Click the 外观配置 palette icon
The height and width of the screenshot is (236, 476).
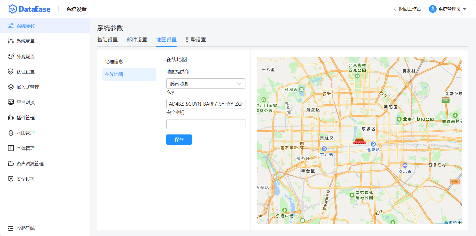[11, 56]
